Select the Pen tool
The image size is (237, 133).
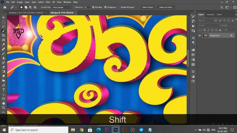[x=3, y=85]
